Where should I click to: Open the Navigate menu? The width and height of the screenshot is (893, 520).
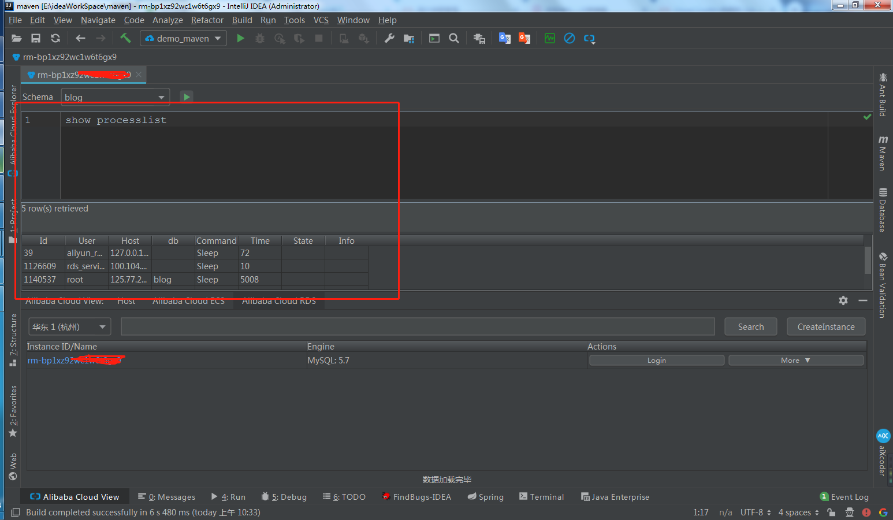98,20
